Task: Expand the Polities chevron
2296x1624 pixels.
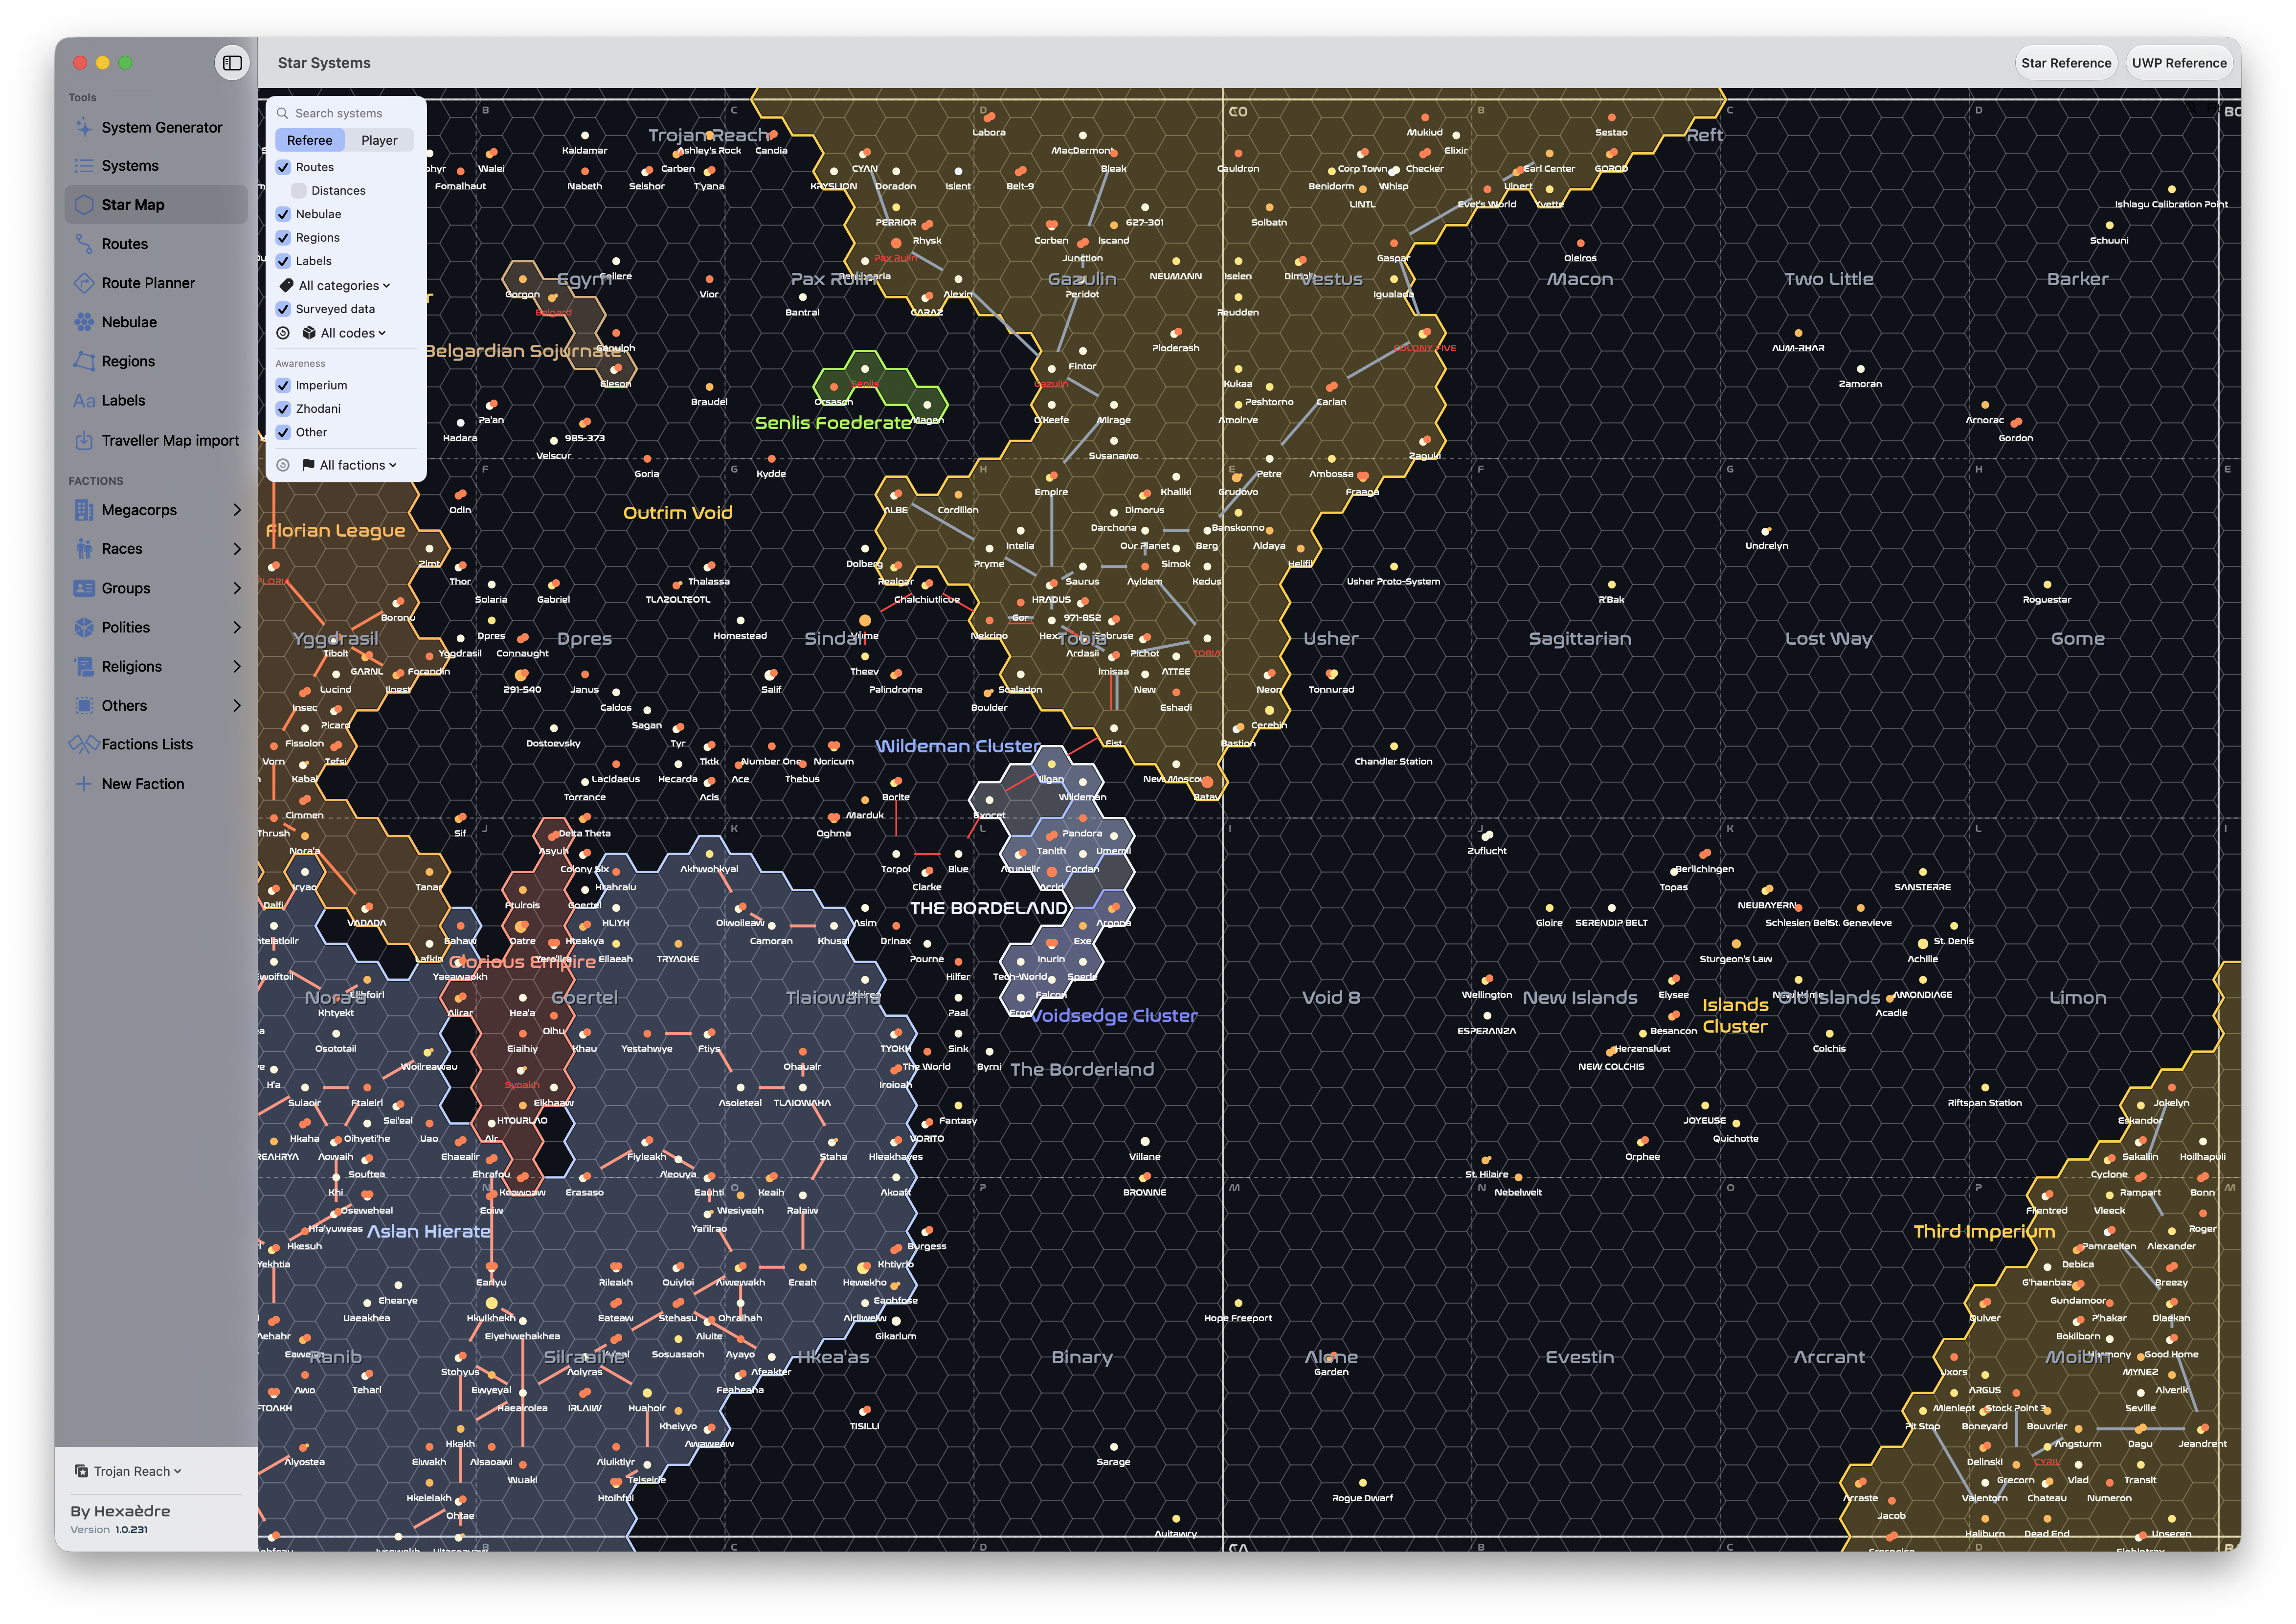Action: pos(237,627)
